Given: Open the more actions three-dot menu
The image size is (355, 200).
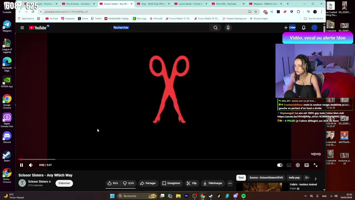Looking at the screenshot, I should (x=230, y=183).
